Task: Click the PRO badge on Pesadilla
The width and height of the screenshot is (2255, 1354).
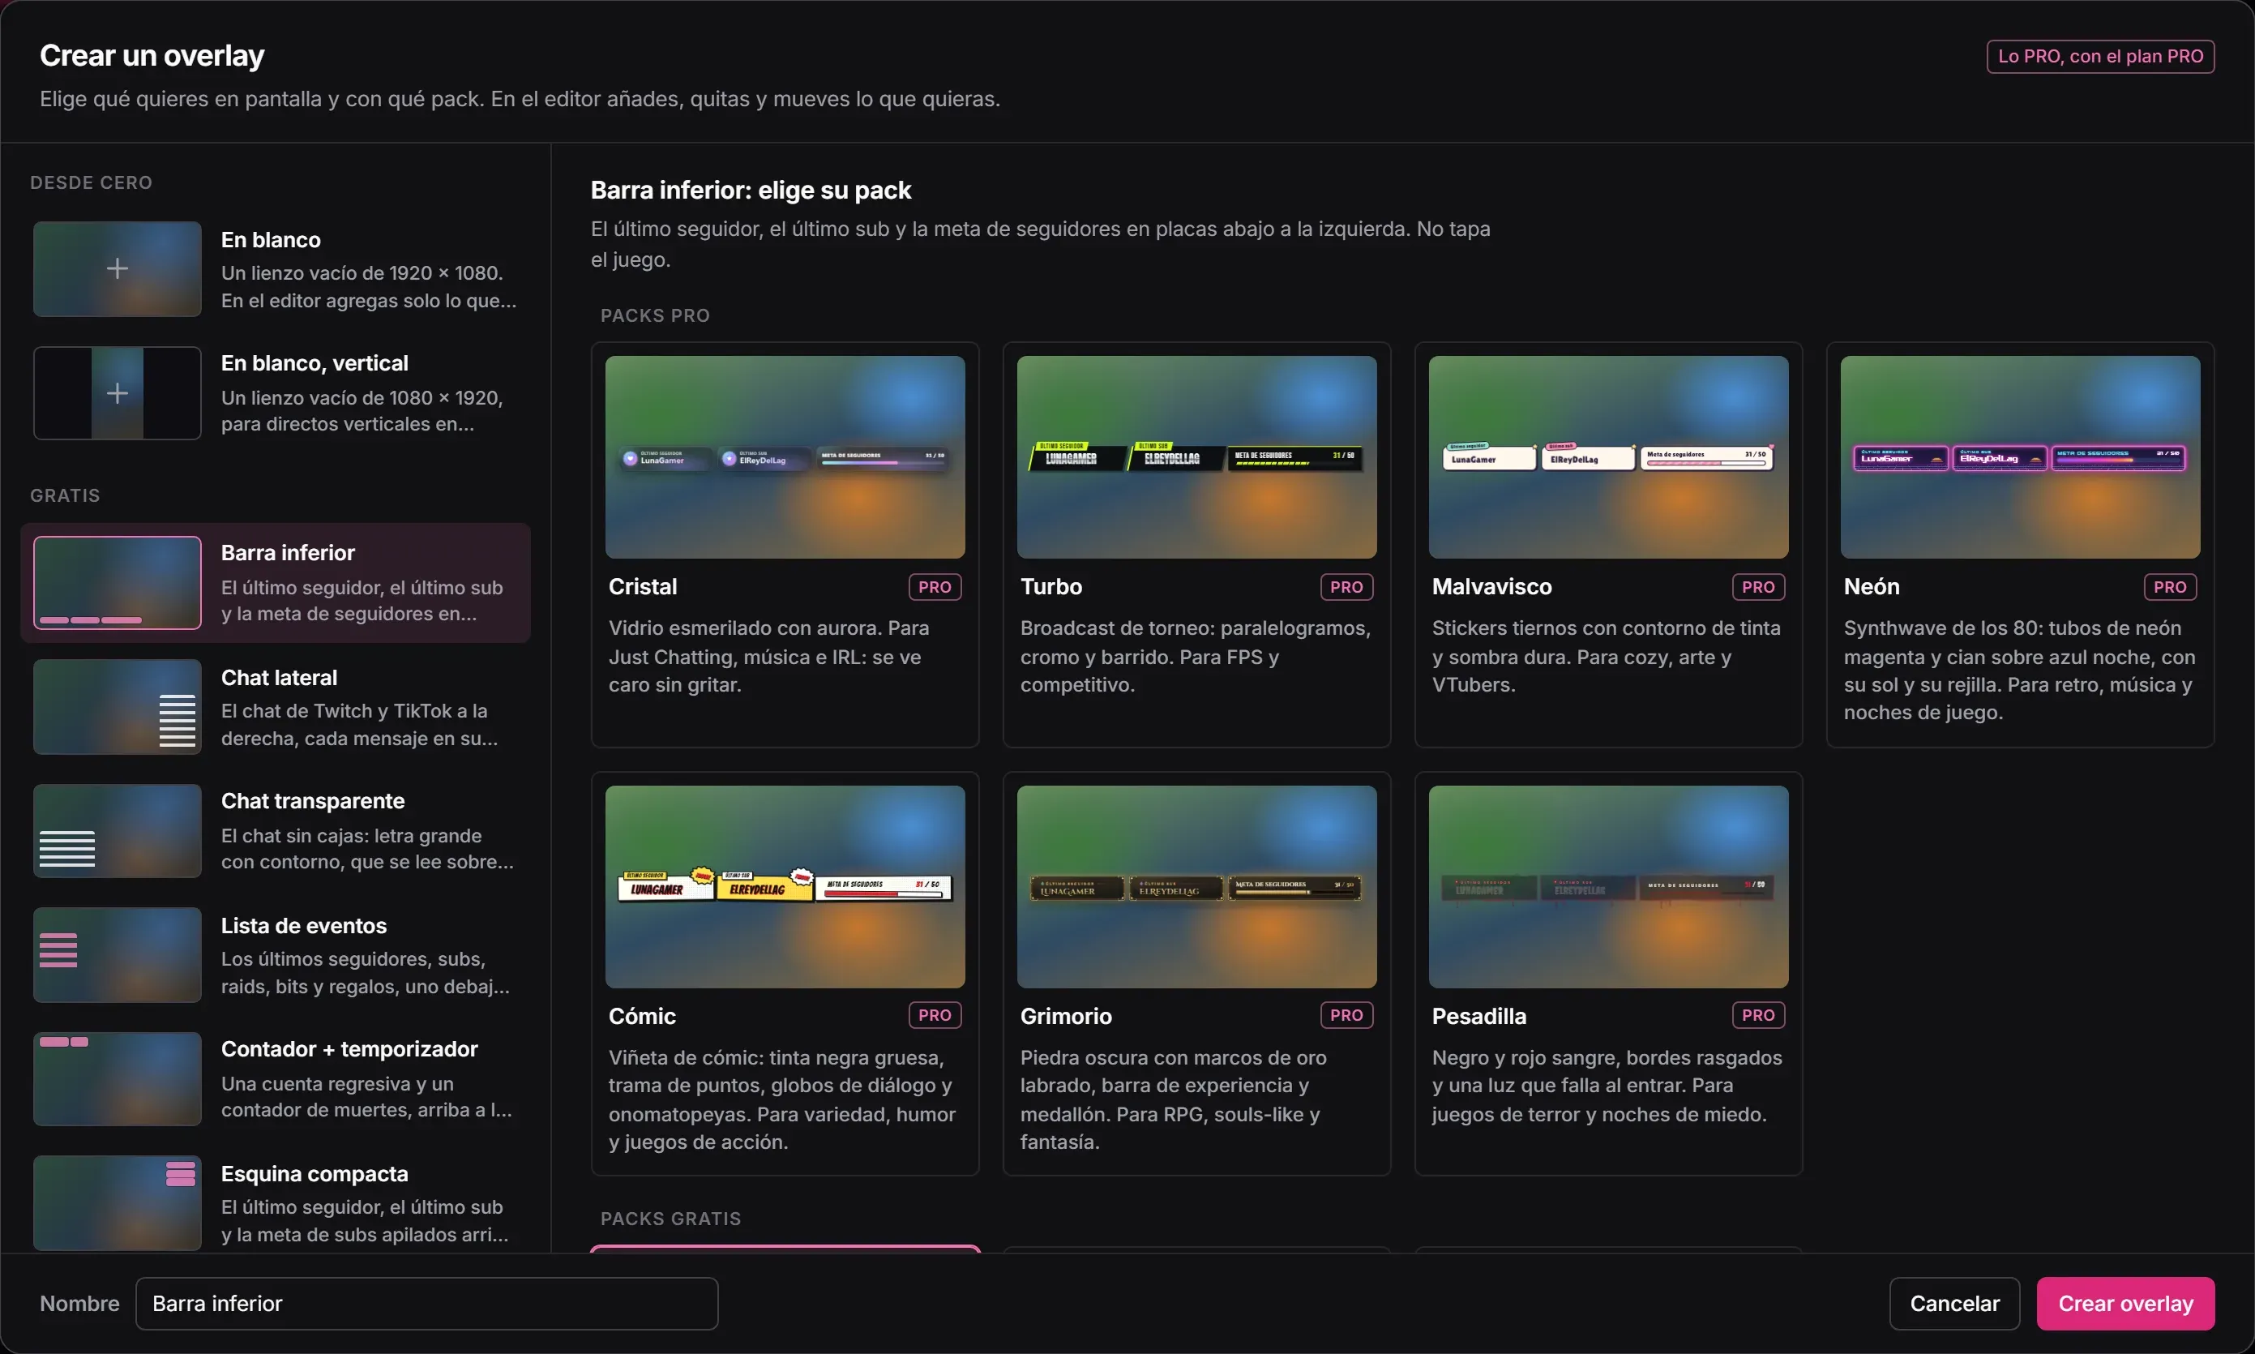Action: (x=1758, y=1015)
